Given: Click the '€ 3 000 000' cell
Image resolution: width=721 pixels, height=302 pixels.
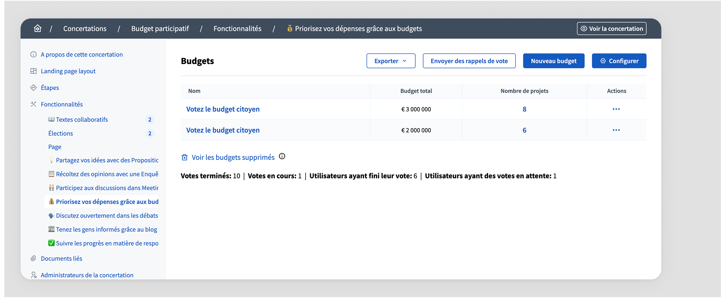Looking at the screenshot, I should (x=416, y=109).
